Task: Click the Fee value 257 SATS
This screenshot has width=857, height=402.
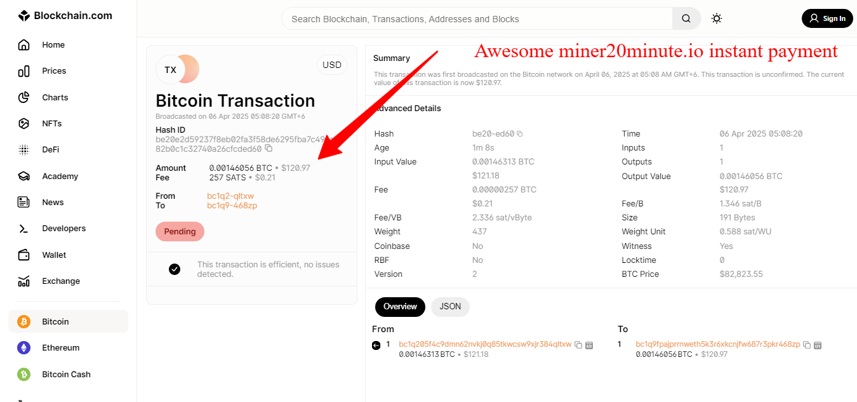Action: (x=227, y=178)
